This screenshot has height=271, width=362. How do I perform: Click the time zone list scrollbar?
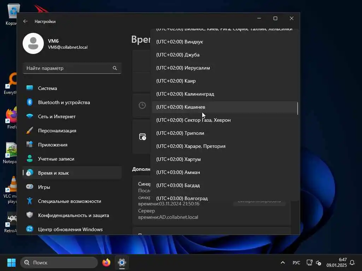(298, 109)
